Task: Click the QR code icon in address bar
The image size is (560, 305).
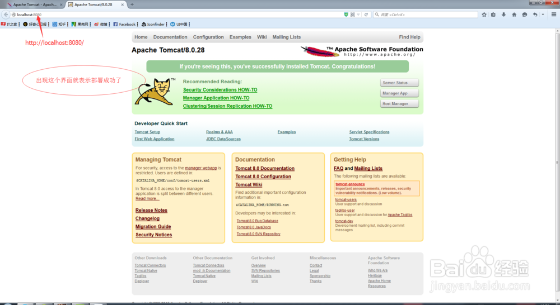Action: (352, 15)
